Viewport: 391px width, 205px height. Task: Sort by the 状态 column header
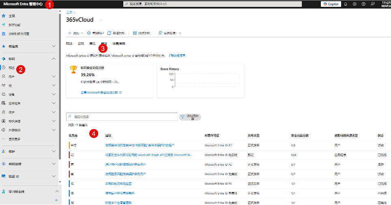pyautogui.click(x=380, y=136)
